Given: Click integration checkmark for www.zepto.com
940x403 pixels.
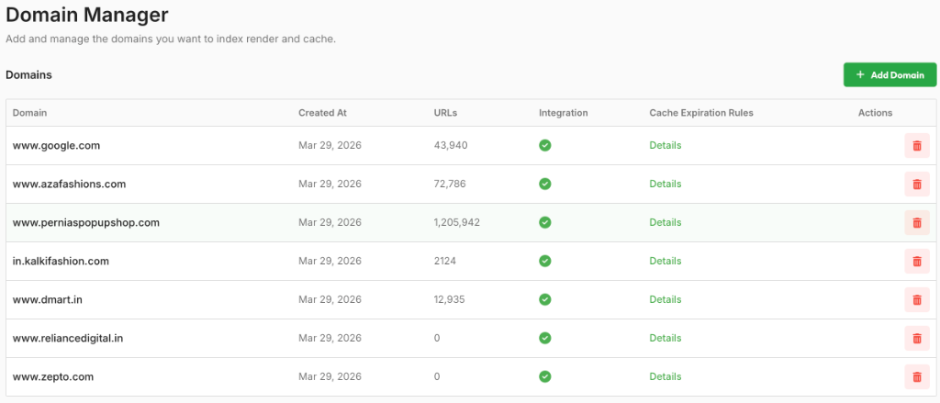Looking at the screenshot, I should [545, 376].
